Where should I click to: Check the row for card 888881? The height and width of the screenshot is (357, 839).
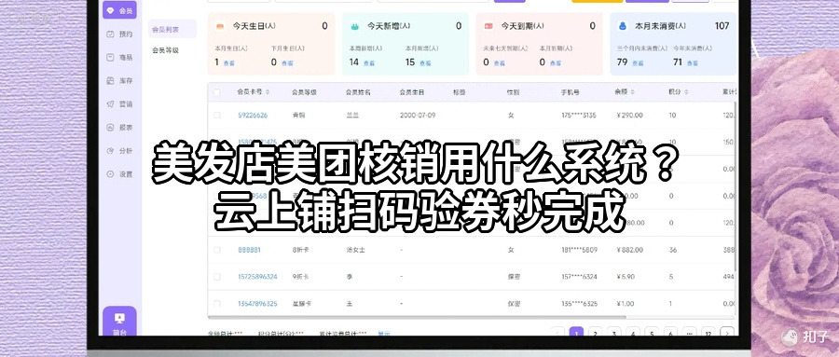tap(216, 250)
